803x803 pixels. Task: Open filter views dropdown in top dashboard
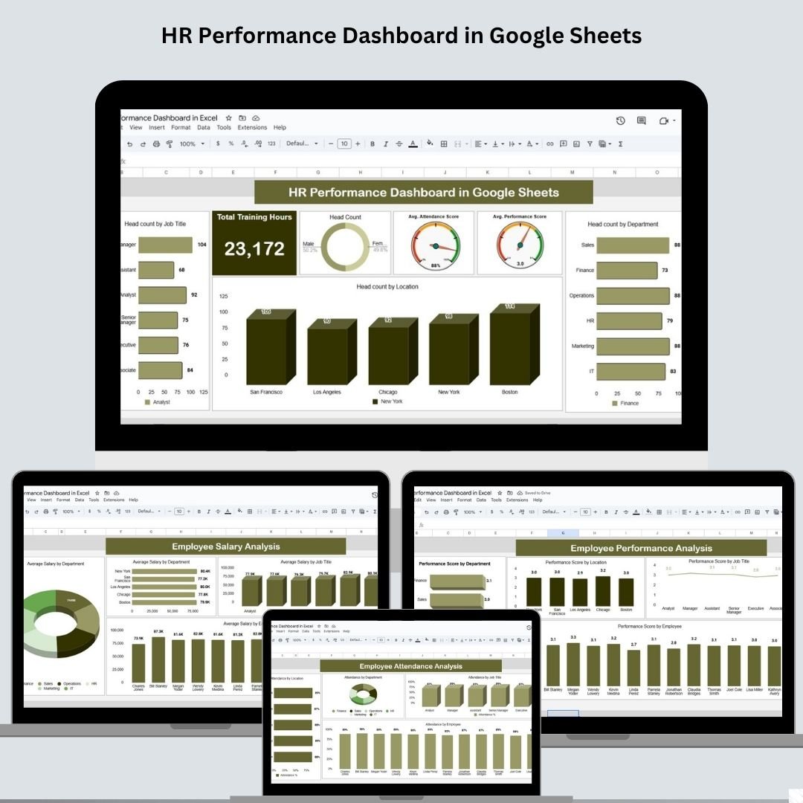pos(604,144)
